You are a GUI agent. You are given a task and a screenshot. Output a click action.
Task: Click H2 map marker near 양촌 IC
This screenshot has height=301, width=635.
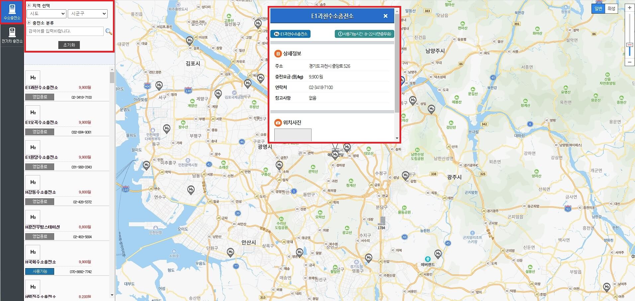[300, 253]
